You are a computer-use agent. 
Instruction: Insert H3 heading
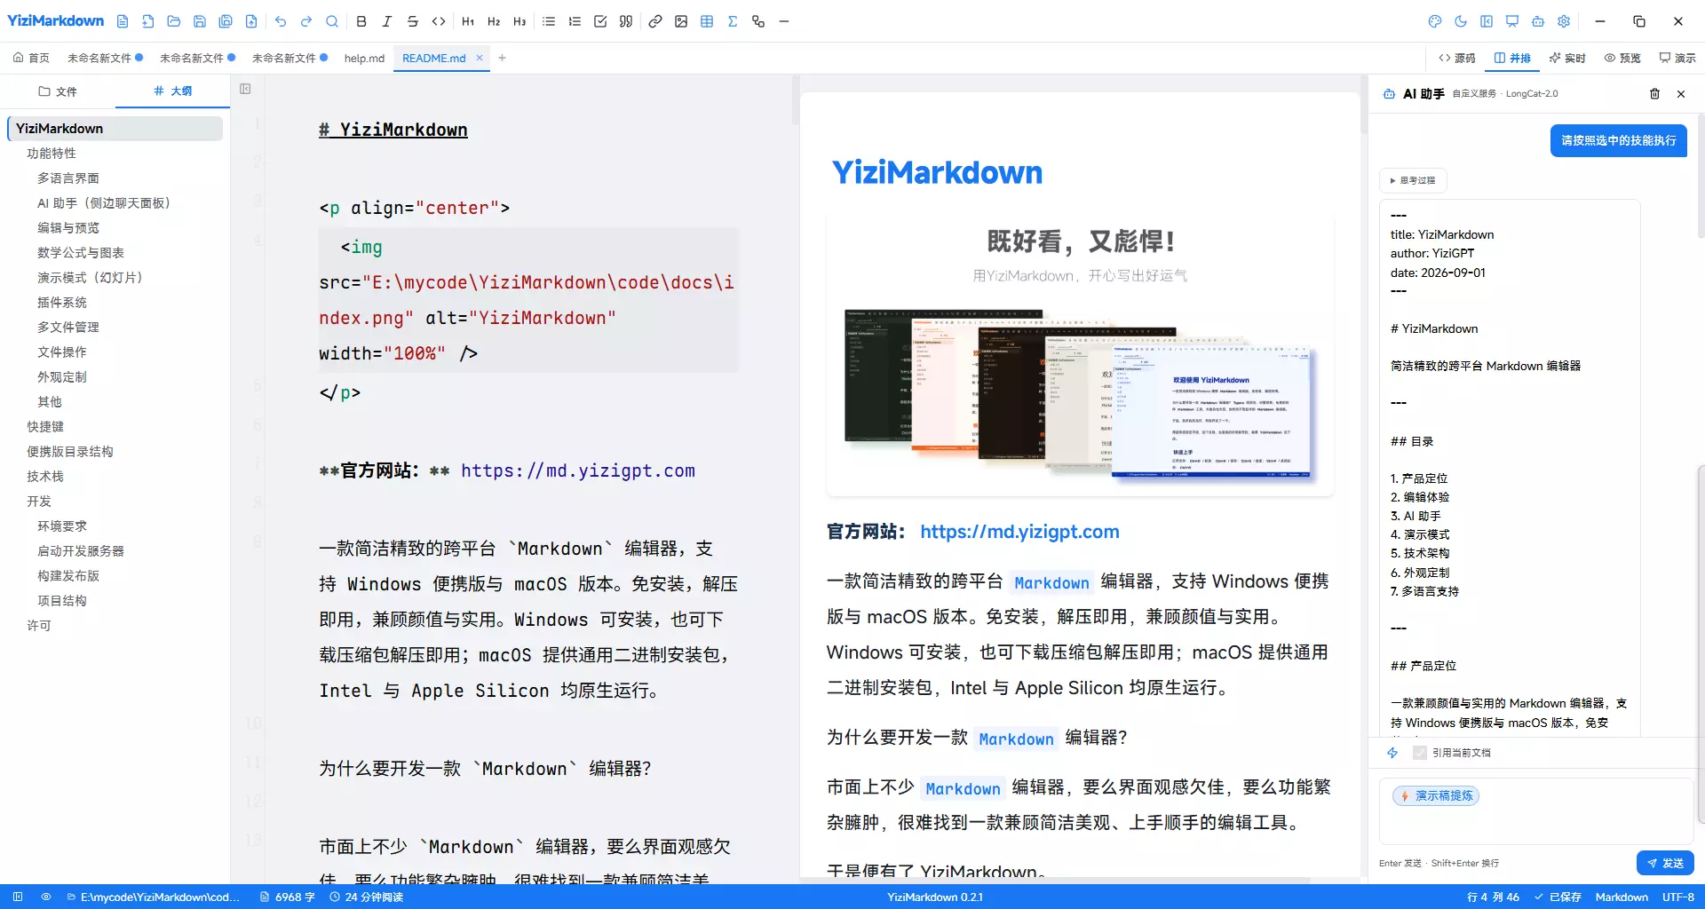(x=519, y=21)
